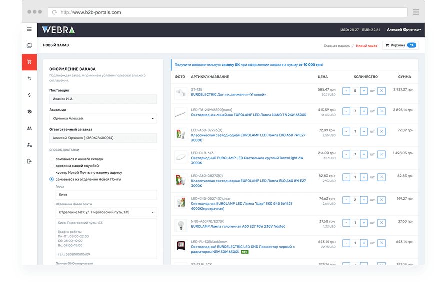Open LED-FL-30 projector thumbnail
The image size is (447, 302).
point(181,245)
